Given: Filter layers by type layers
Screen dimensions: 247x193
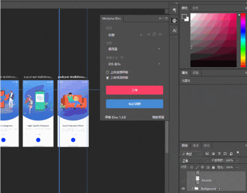Looking at the screenshot, I should pyautogui.click(x=219, y=154).
